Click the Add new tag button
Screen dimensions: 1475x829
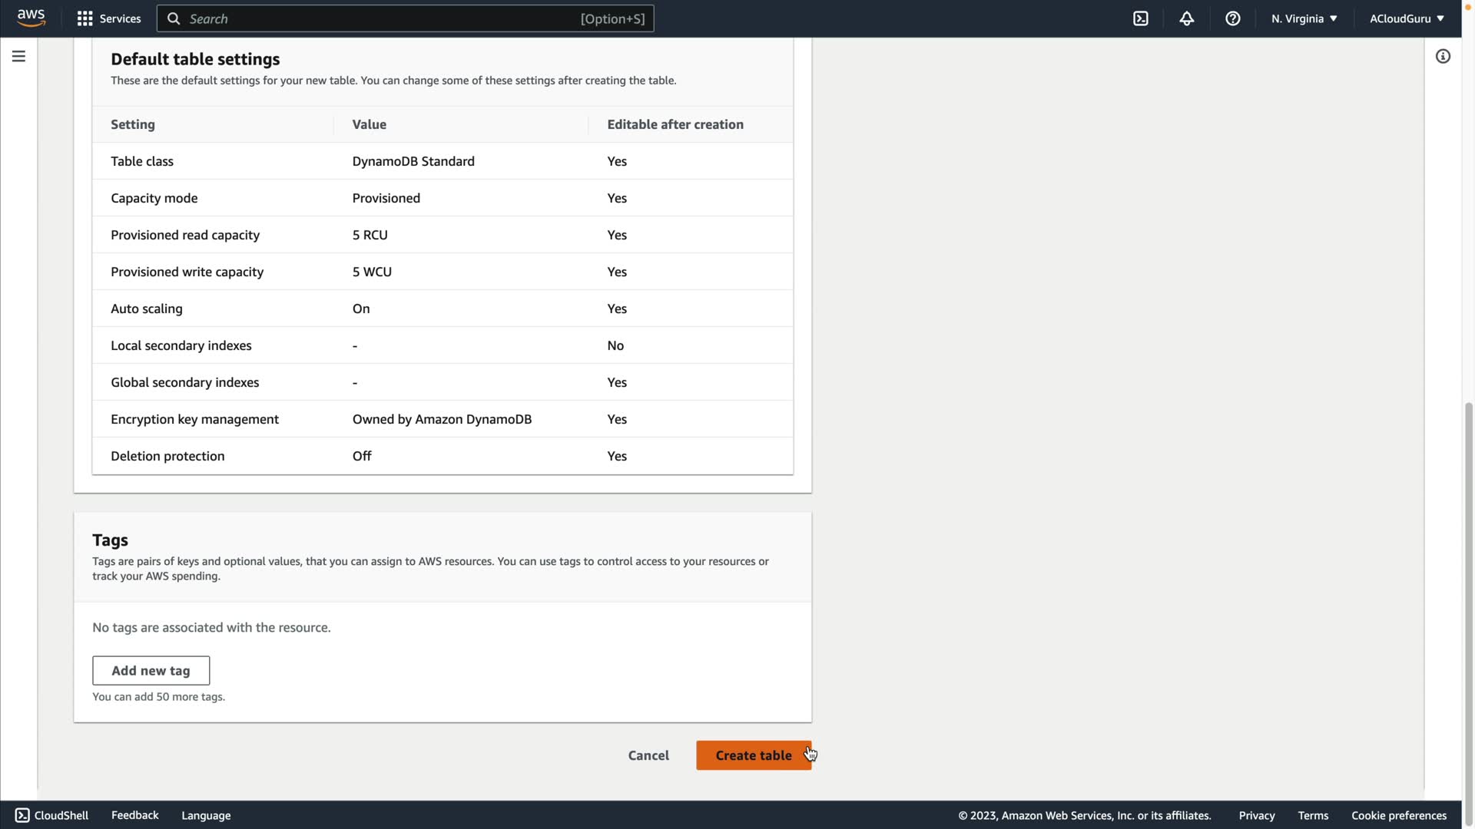pos(151,670)
